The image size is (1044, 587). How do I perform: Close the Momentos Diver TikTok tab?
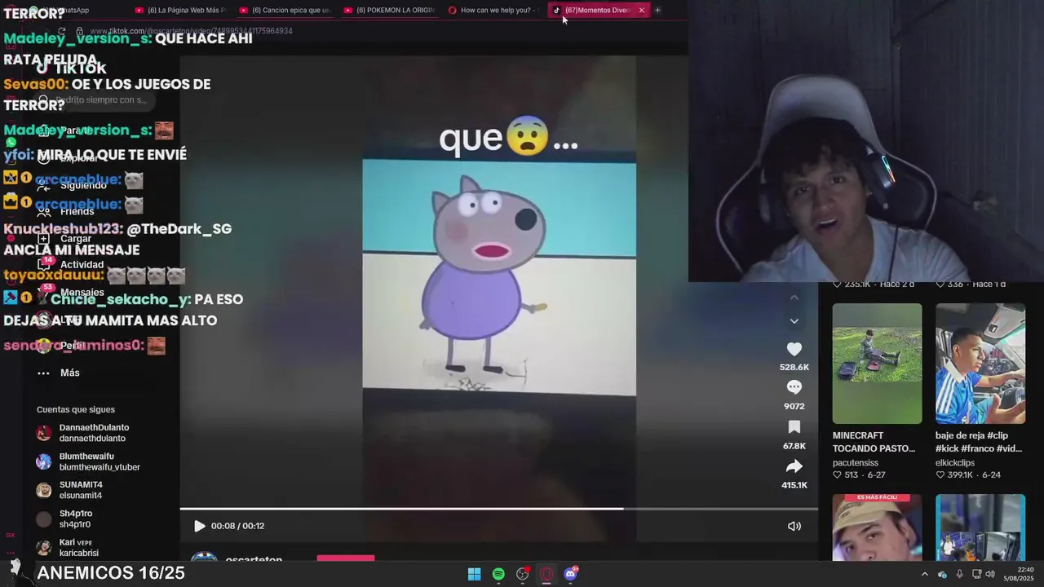[x=641, y=11]
